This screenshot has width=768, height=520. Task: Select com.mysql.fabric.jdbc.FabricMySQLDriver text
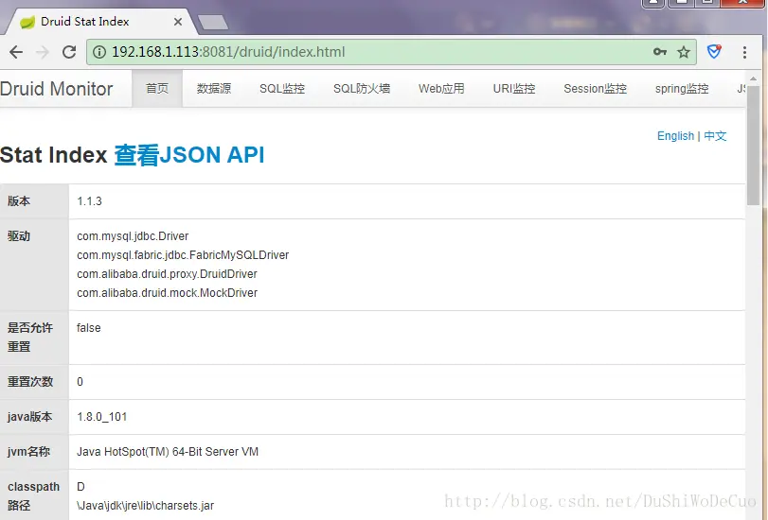coord(183,255)
